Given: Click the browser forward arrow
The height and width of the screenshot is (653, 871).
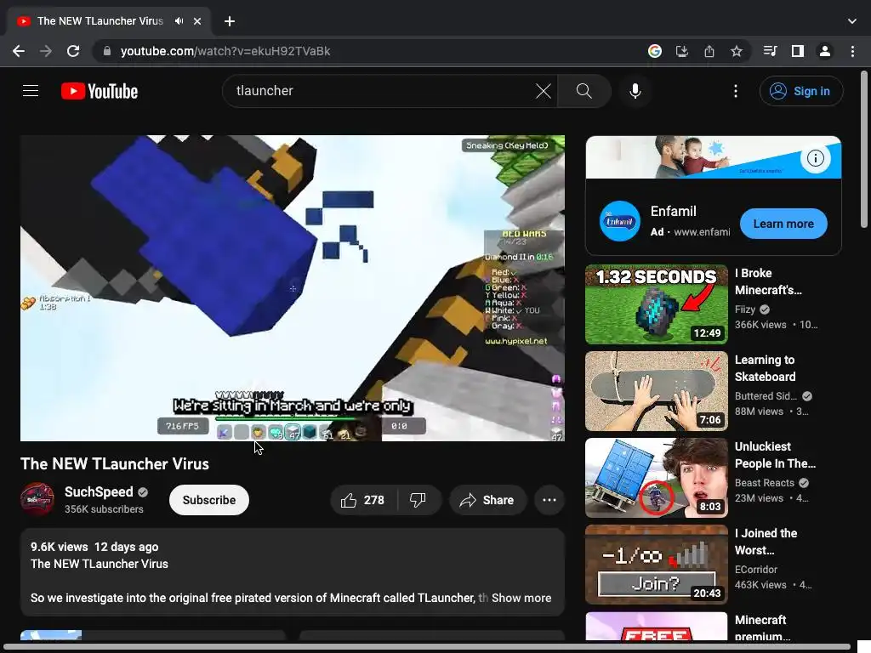Looking at the screenshot, I should [x=46, y=51].
